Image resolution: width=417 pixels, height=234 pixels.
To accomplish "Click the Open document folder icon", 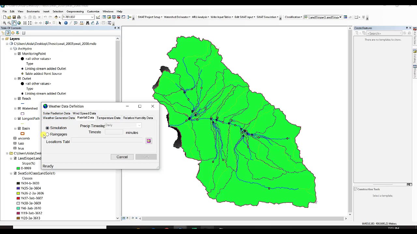I will click(9, 17).
